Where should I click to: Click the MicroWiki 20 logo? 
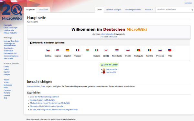12,12
